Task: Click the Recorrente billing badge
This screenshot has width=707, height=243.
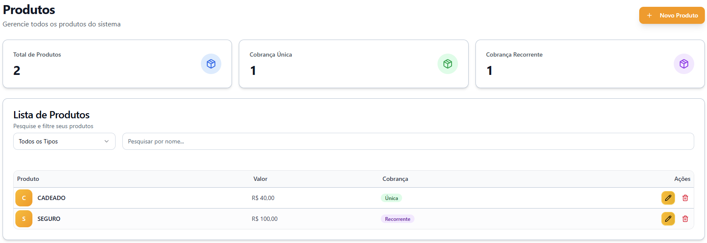Action: [x=397, y=219]
